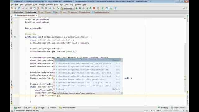The width and height of the screenshot is (199, 112).
Task: Click the override gutter icon beside onCreate
Action: [x=15, y=37]
